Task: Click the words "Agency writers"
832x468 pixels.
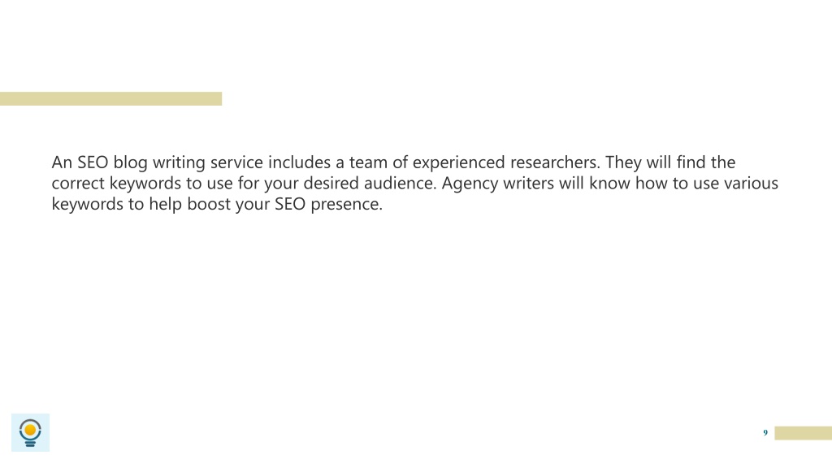Action: pyautogui.click(x=498, y=184)
